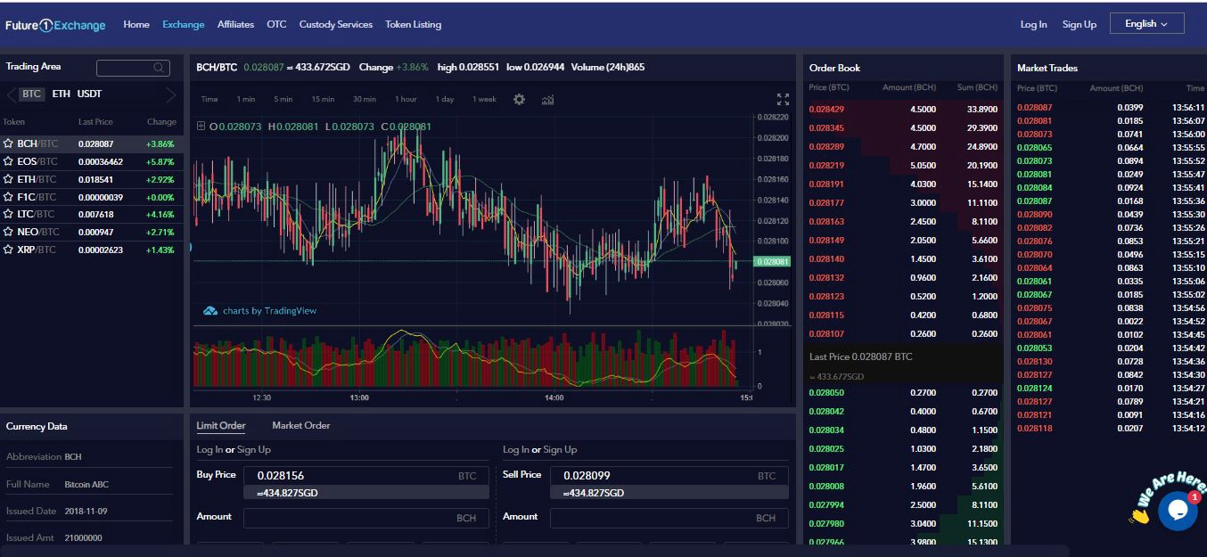The width and height of the screenshot is (1207, 557).
Task: Open Custody Services page
Action: pyautogui.click(x=336, y=24)
